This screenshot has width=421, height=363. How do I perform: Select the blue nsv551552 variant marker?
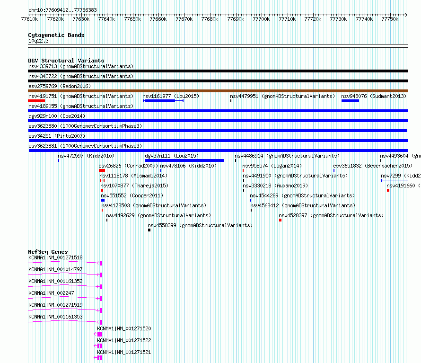(x=103, y=200)
